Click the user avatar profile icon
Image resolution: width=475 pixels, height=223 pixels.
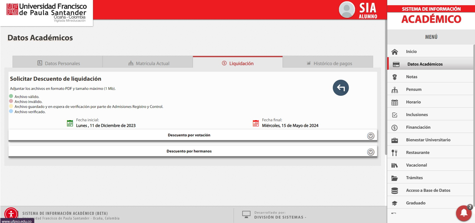(347, 10)
